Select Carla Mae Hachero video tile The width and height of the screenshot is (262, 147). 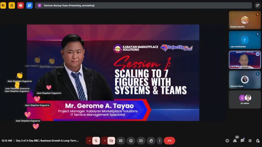pos(245,60)
